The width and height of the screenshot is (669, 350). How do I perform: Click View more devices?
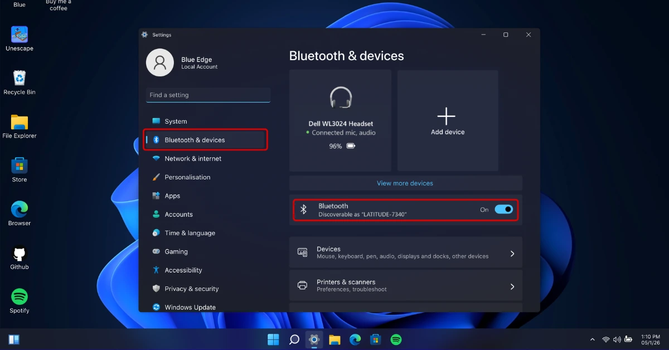(x=405, y=183)
